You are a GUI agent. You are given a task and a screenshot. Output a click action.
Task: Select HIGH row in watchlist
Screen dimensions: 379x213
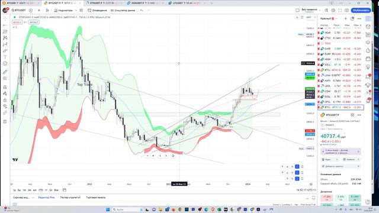coord(341,59)
